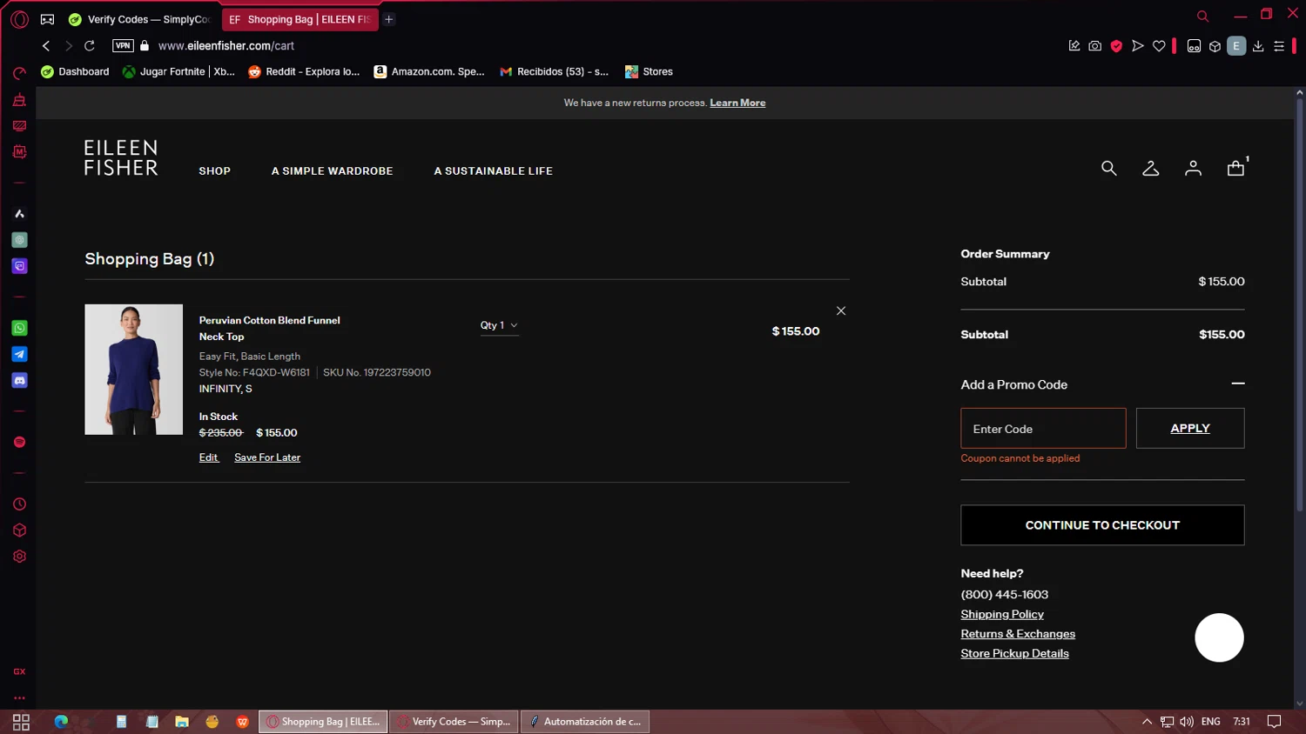Screen dimensions: 1306x734
Task: Open the shopping bag icon in header
Action: (1235, 168)
